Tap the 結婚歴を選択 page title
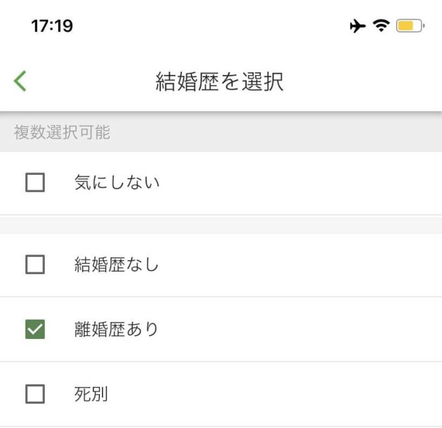Screen dimensions: 442x428 coord(219,81)
